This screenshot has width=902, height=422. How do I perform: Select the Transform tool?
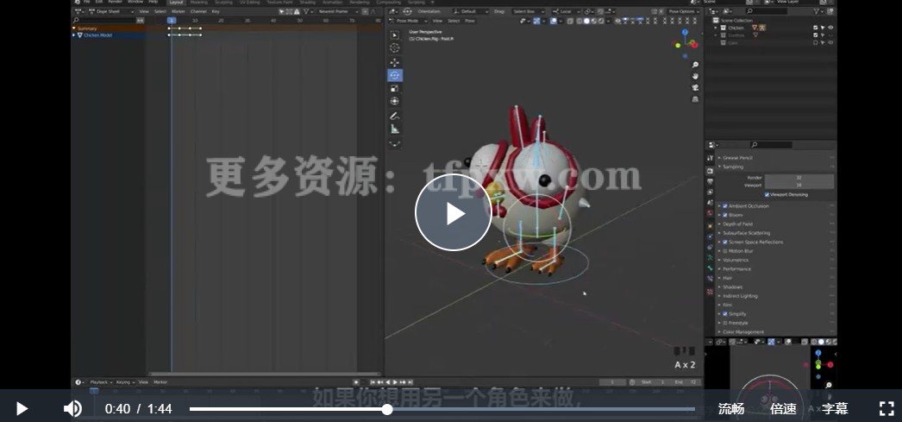pyautogui.click(x=395, y=101)
